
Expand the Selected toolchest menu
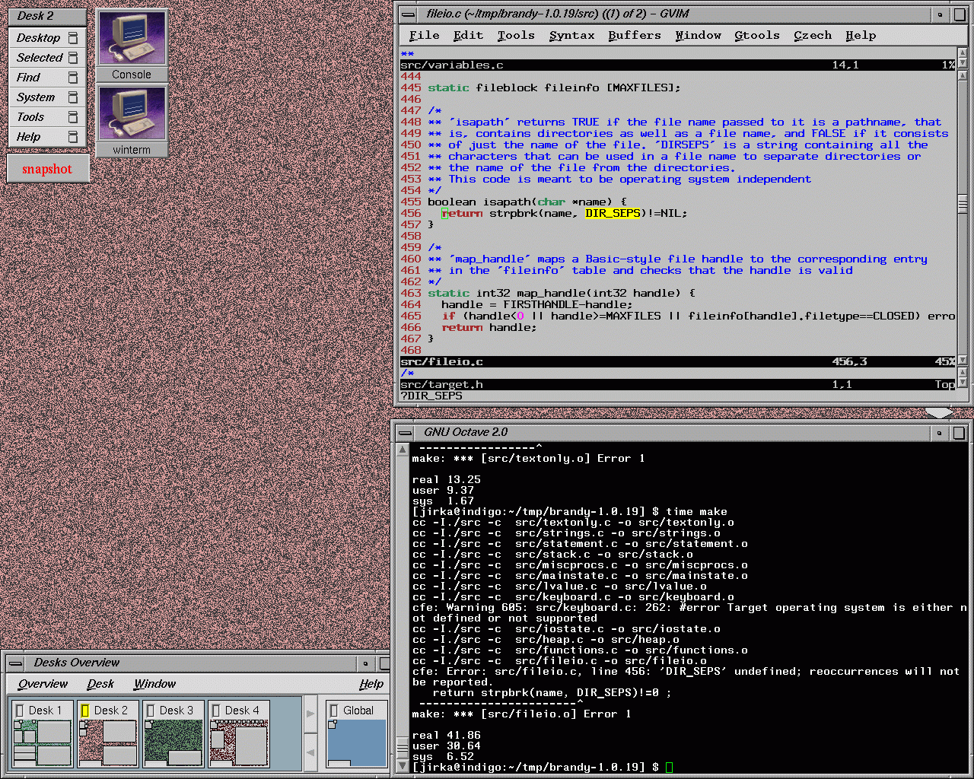click(x=40, y=58)
